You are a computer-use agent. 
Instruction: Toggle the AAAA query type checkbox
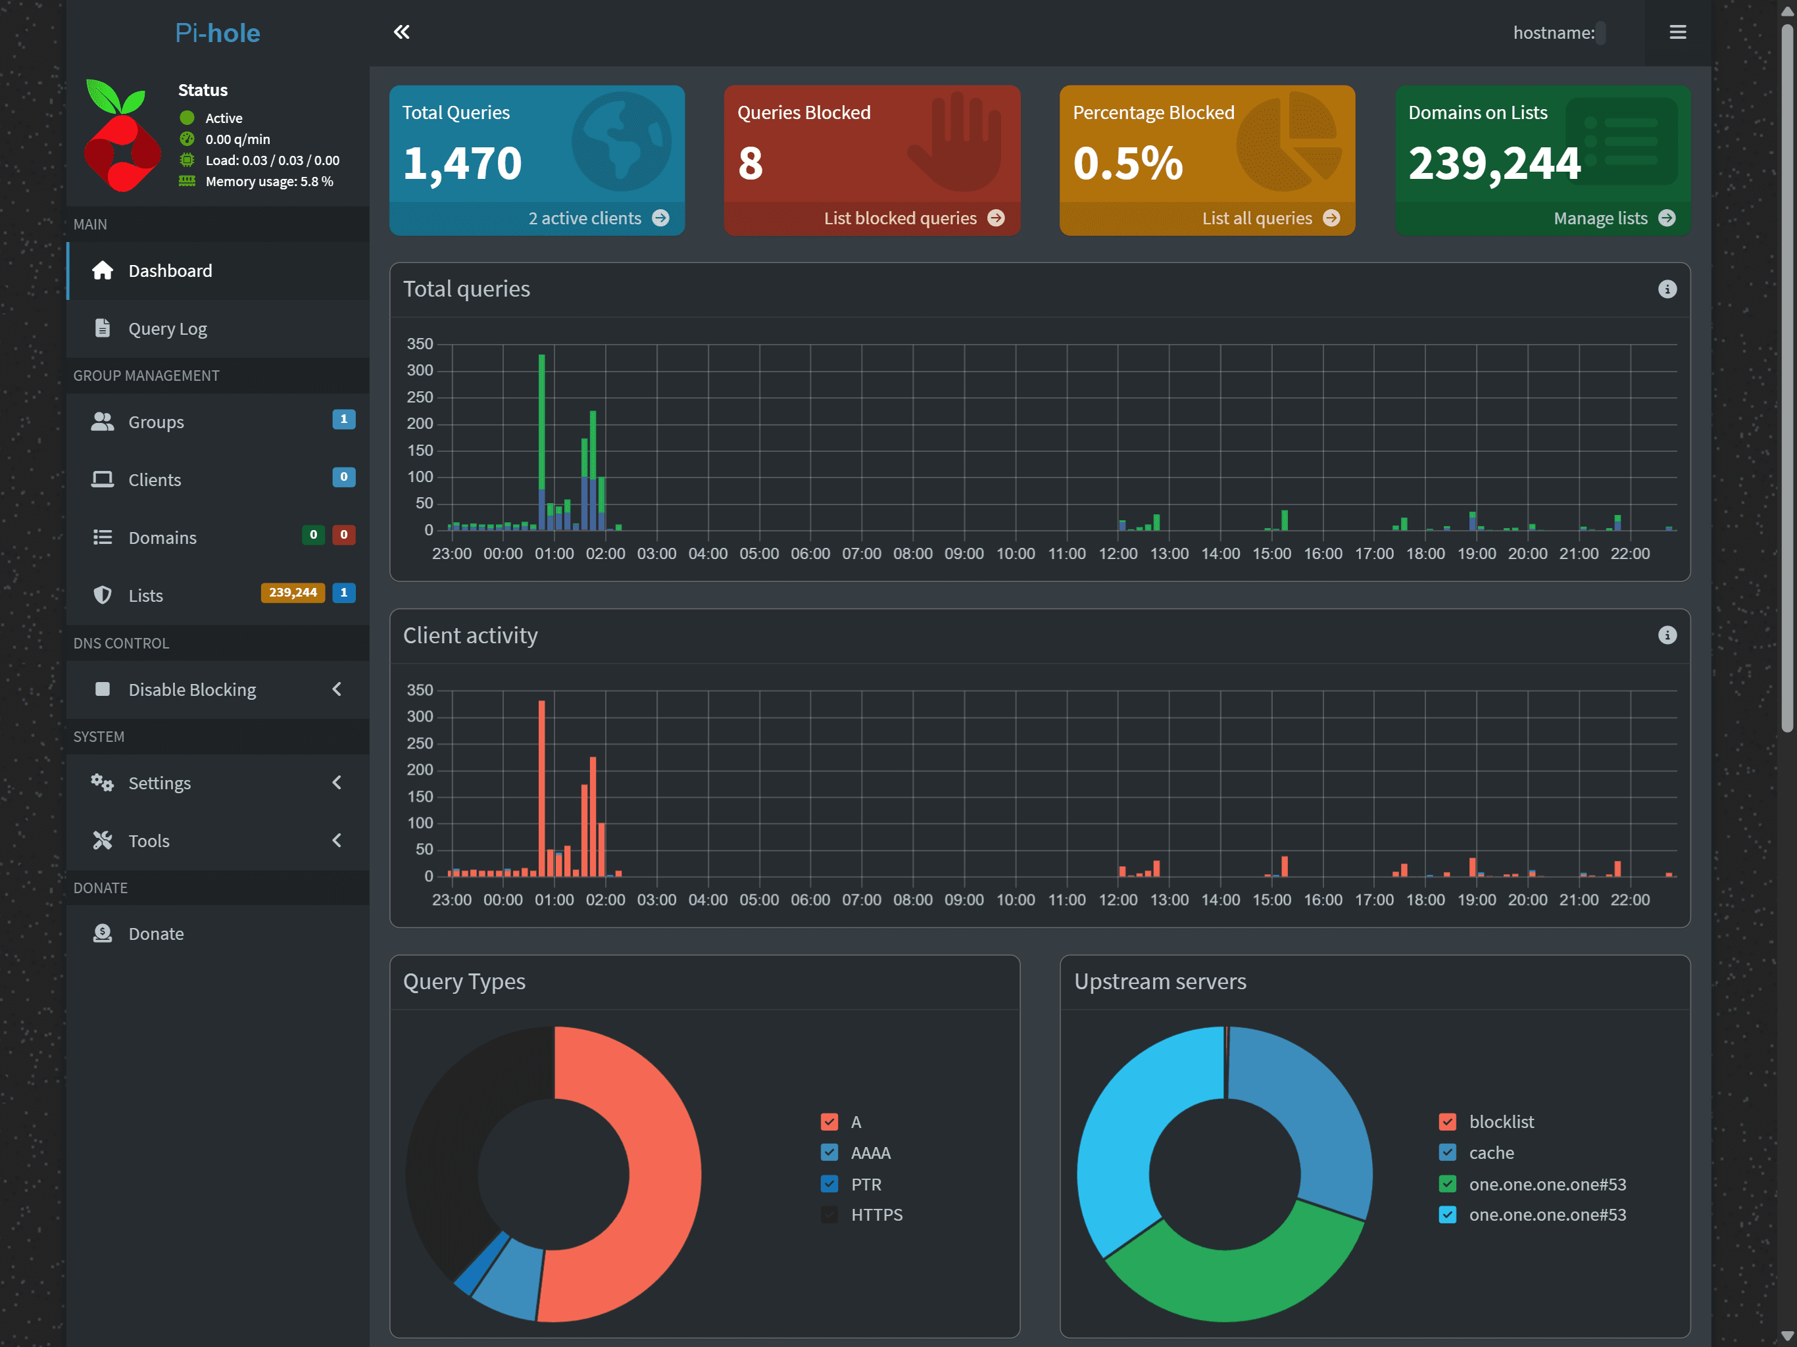tap(829, 1153)
